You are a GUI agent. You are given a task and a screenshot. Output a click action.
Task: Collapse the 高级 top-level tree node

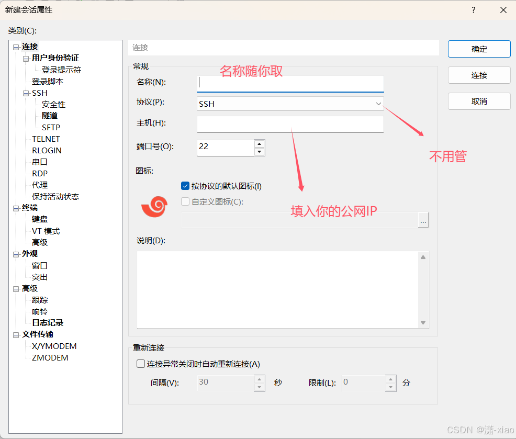[x=16, y=289]
